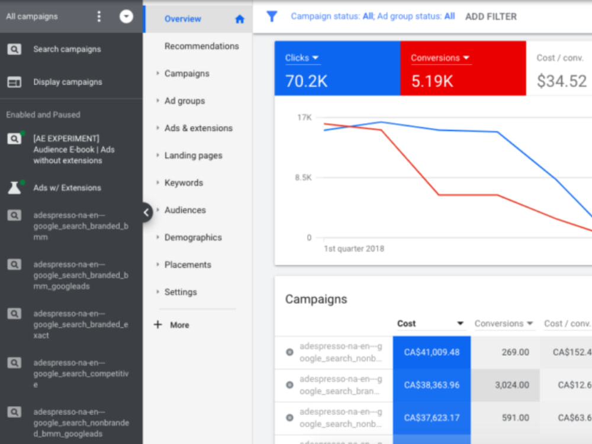Click the blue filter funnel icon
This screenshot has height=444, width=592.
coord(272,16)
